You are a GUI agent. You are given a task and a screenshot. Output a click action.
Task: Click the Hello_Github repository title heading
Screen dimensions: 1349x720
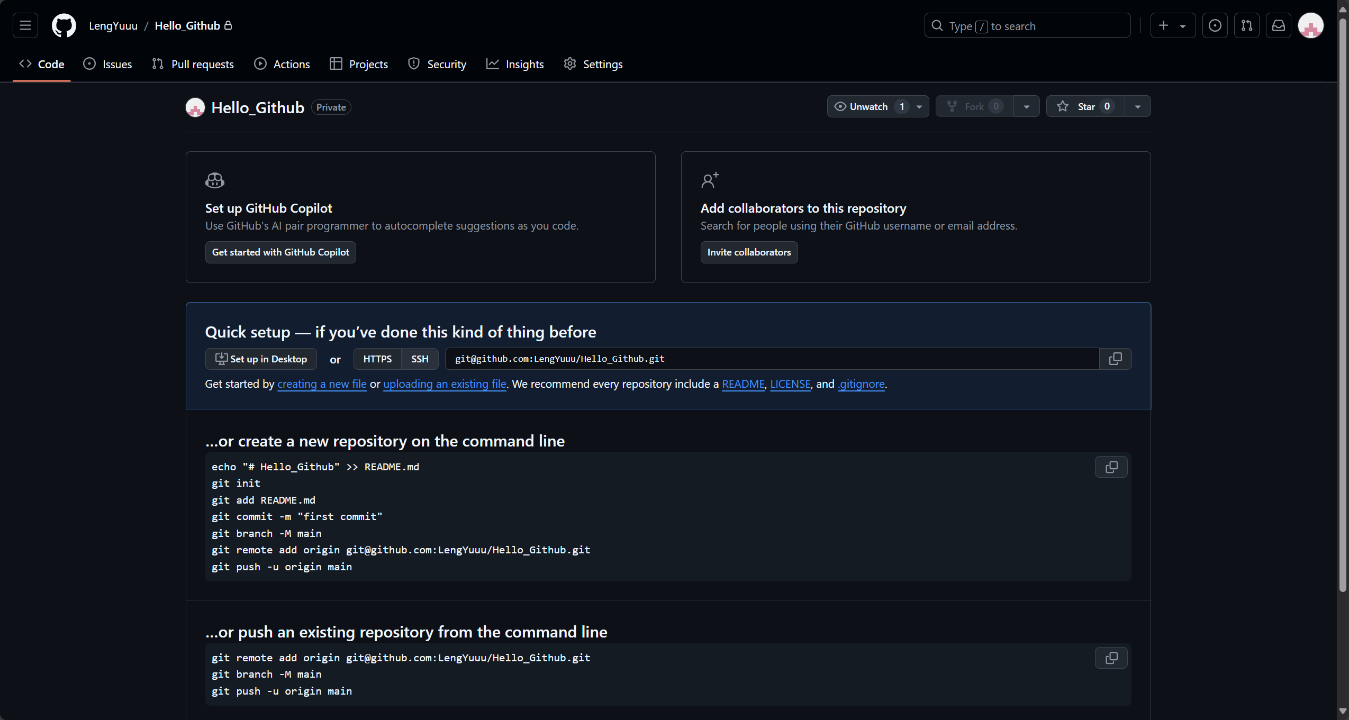[258, 107]
